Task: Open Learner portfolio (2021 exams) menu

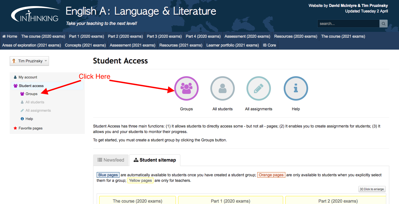Action: tap(232, 45)
